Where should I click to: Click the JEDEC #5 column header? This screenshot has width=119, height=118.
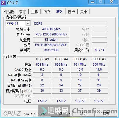pos(80,59)
